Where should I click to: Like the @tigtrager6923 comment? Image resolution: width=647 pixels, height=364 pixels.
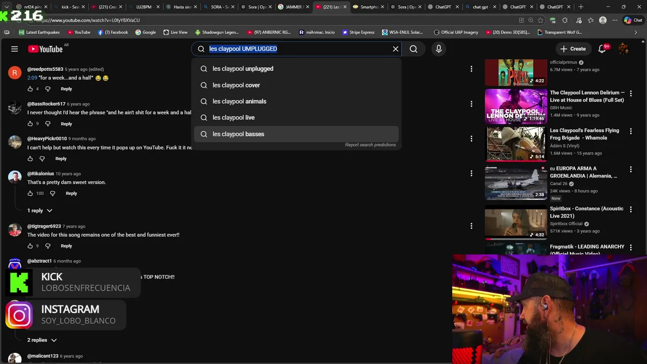point(30,246)
